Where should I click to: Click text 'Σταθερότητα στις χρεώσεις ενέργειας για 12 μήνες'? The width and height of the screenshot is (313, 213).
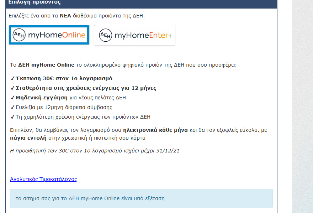86,88
